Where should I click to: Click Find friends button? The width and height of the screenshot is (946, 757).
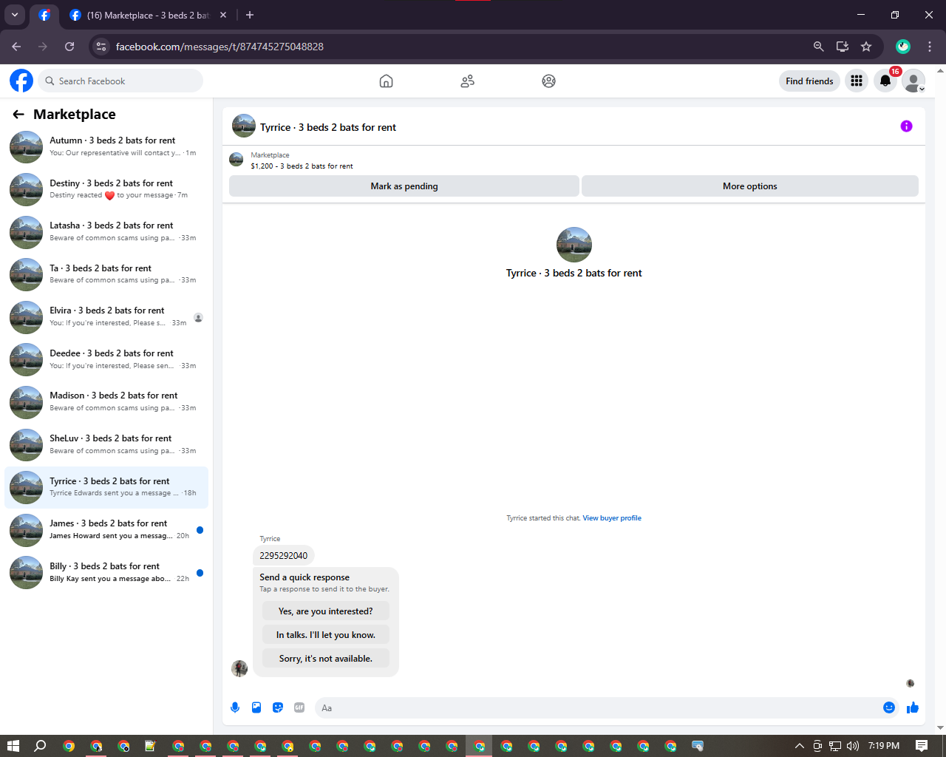pyautogui.click(x=809, y=81)
